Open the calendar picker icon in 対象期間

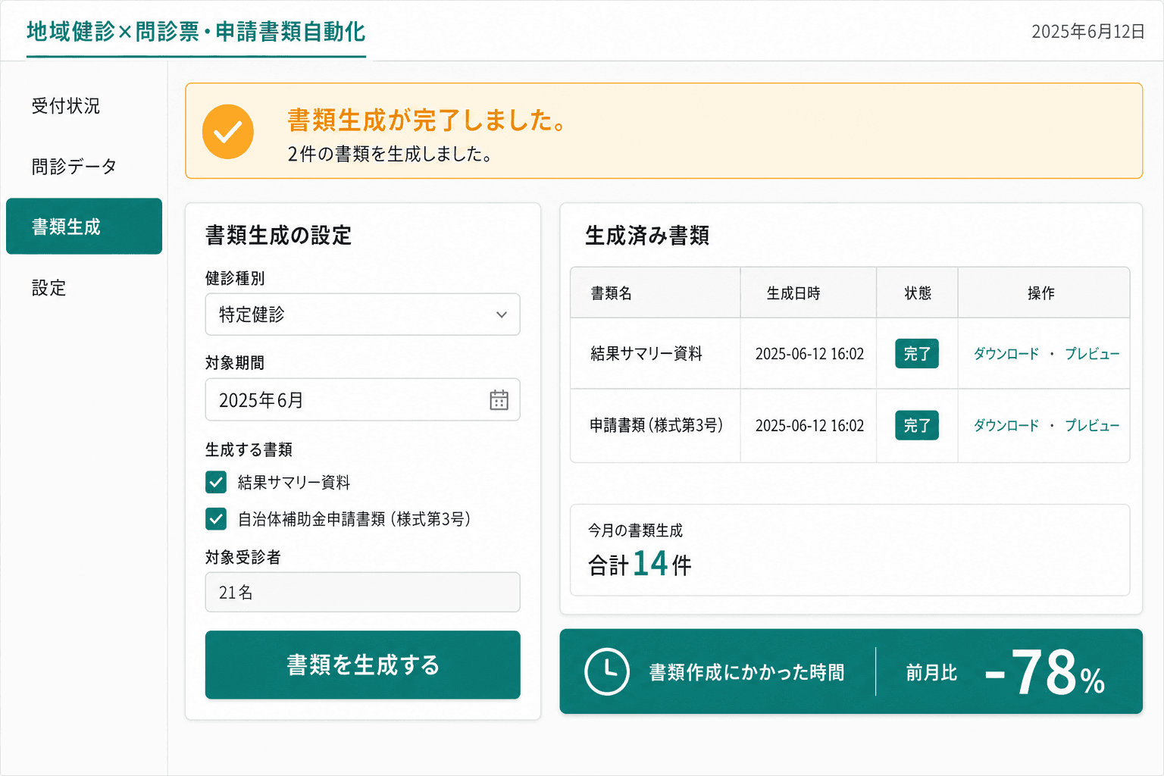click(x=499, y=399)
